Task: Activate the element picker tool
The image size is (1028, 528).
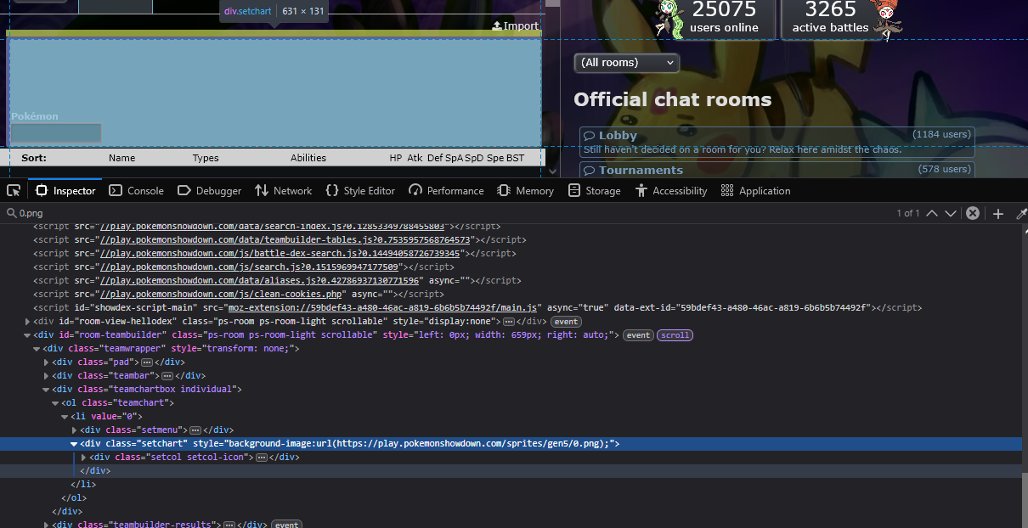Action: point(14,191)
